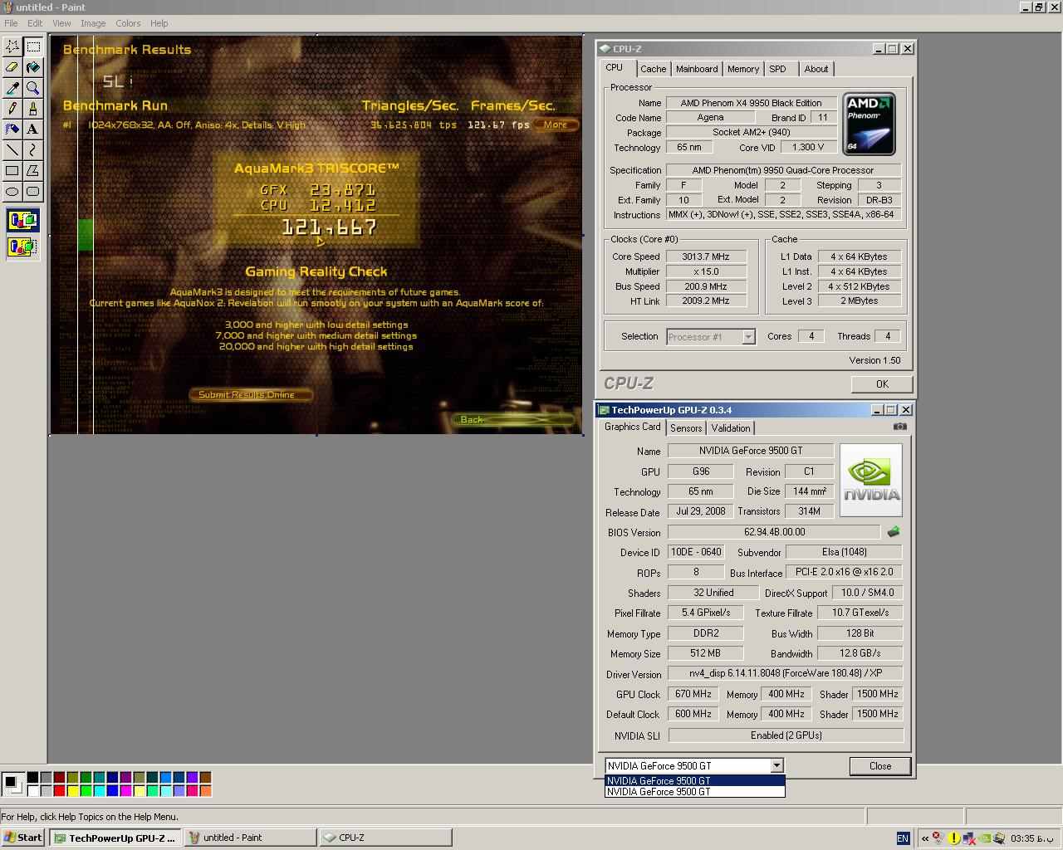Viewport: 1063px width, 850px height.
Task: Click the Specification field in CPU-Z
Action: [783, 169]
